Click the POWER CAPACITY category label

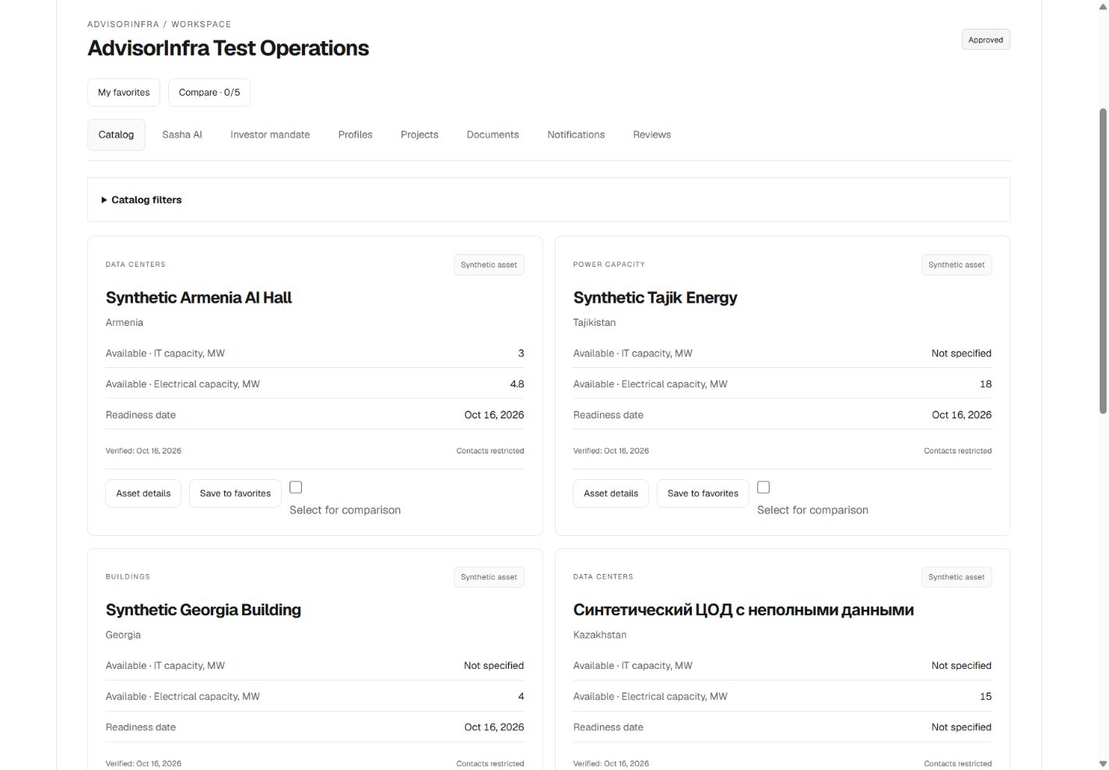point(609,264)
